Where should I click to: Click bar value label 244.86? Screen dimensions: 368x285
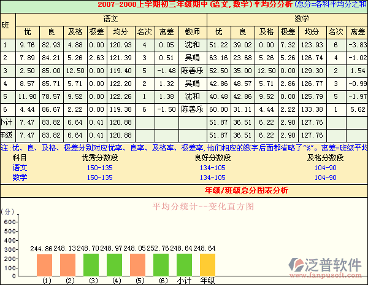[41, 249]
